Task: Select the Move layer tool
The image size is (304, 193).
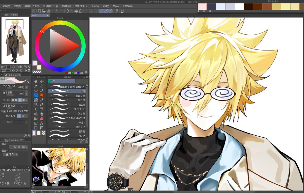Action: coord(42,81)
